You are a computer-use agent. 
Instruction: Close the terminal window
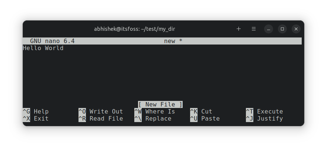(x=296, y=29)
